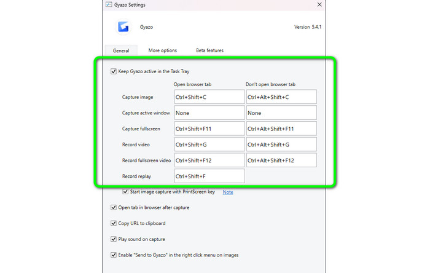Click the Open browser tab column header

192,84
